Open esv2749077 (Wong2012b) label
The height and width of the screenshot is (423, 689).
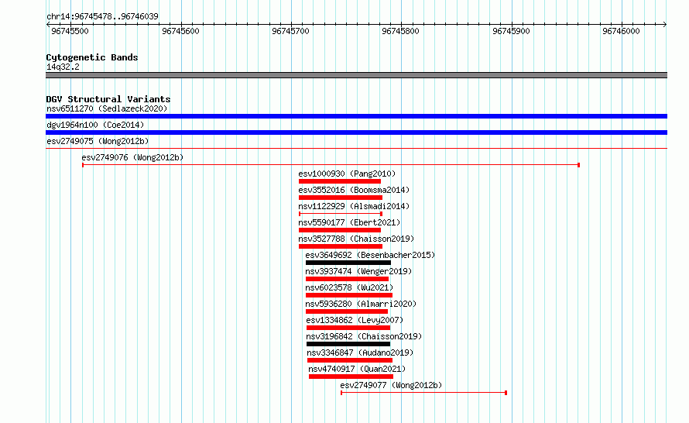(x=391, y=385)
